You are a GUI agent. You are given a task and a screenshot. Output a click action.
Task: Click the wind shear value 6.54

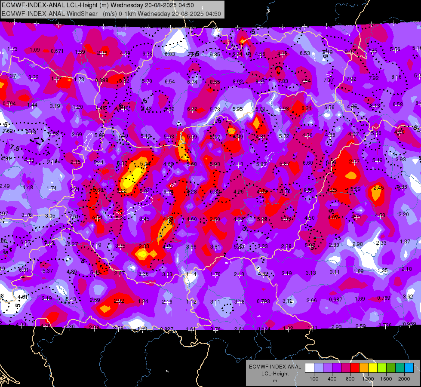[170, 81]
